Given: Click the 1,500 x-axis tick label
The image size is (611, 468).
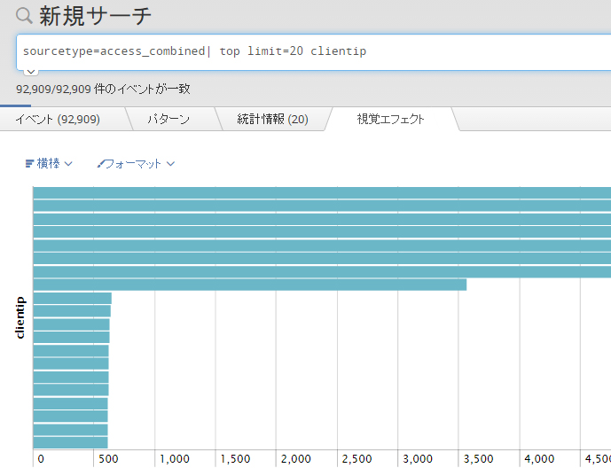Looking at the screenshot, I should click(235, 459).
